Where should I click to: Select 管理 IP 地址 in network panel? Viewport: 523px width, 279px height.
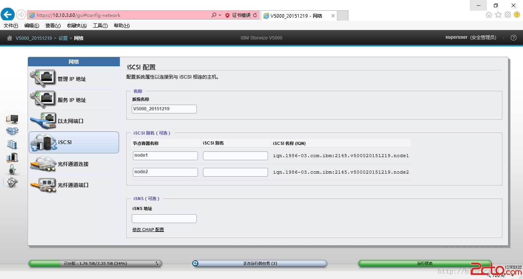[x=74, y=79]
